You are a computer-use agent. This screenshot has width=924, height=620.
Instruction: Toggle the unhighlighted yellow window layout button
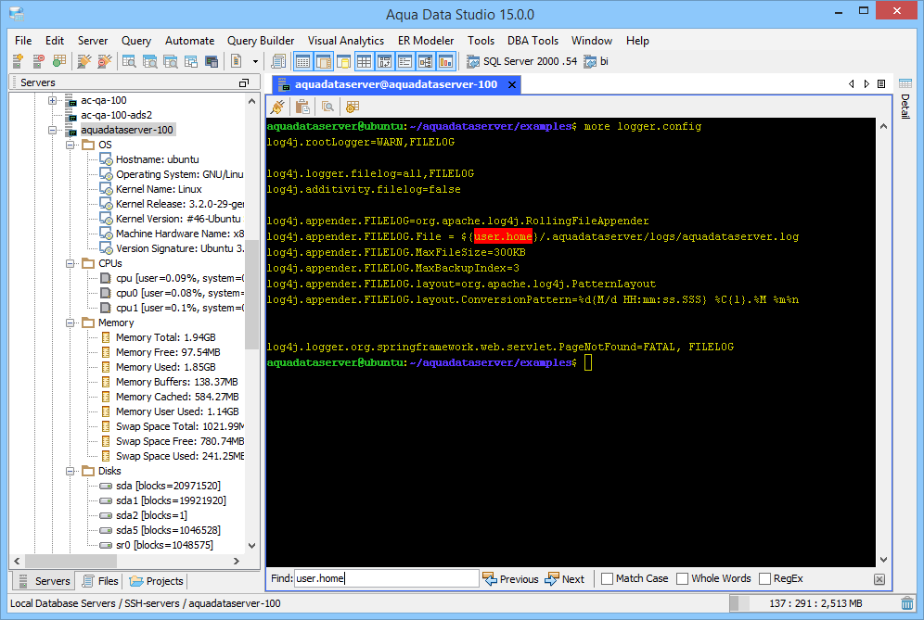tap(343, 60)
